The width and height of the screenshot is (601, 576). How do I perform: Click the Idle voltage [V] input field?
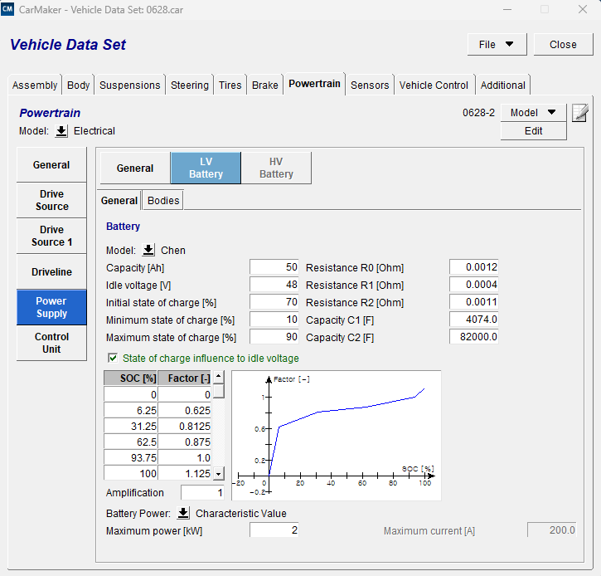coord(274,285)
